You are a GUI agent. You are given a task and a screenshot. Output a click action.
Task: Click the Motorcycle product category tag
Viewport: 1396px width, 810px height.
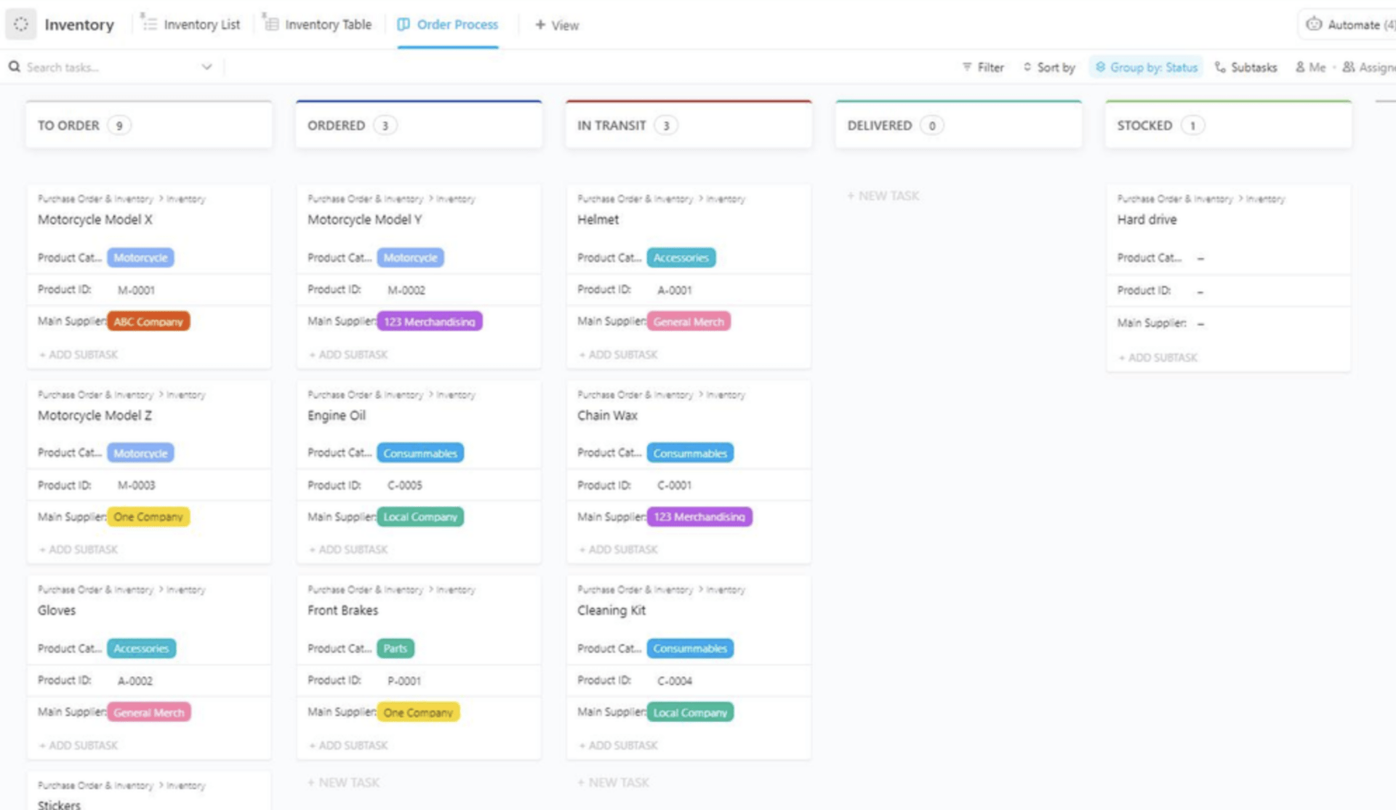point(140,257)
